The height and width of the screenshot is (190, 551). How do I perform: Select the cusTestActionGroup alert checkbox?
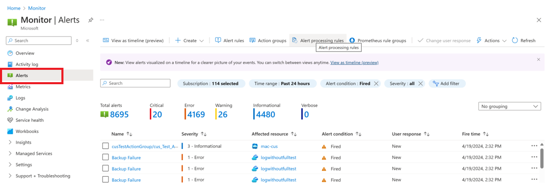click(x=105, y=146)
